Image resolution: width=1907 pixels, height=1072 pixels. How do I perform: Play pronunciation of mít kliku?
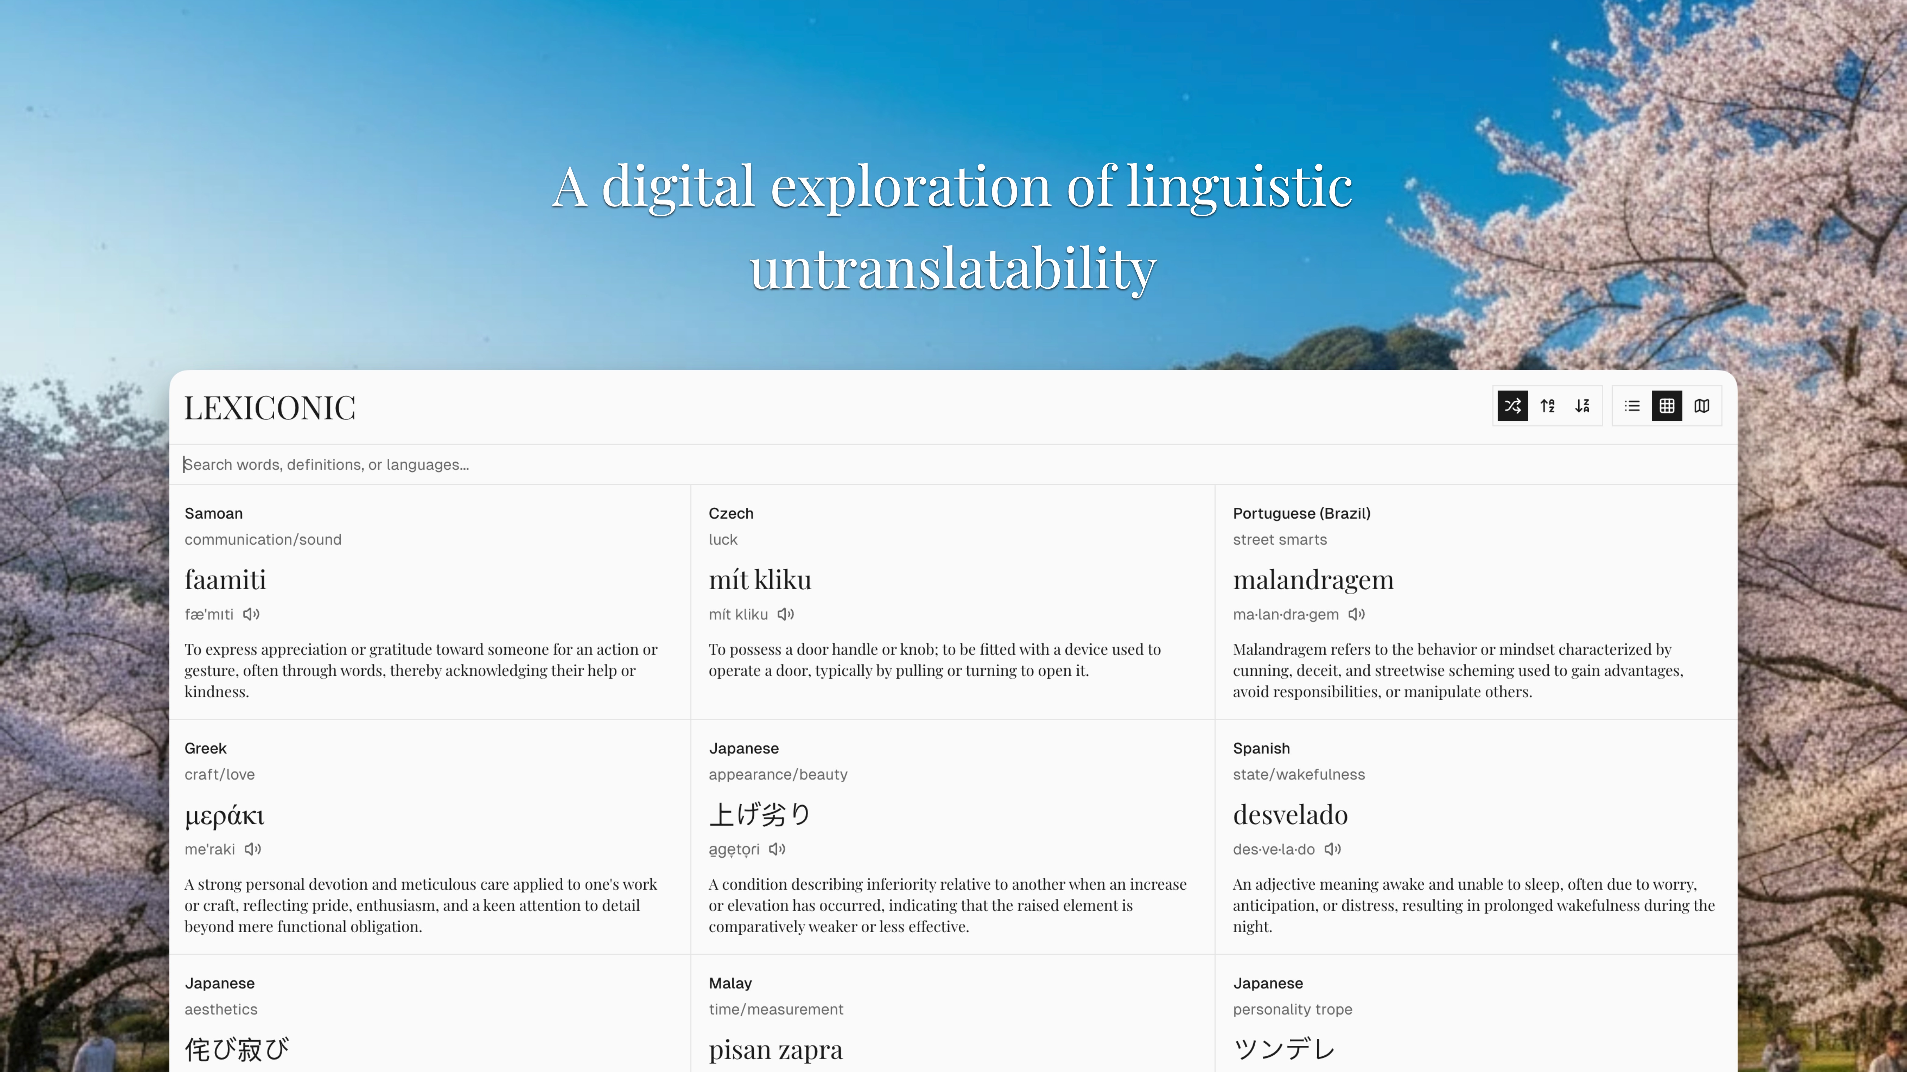pos(785,615)
